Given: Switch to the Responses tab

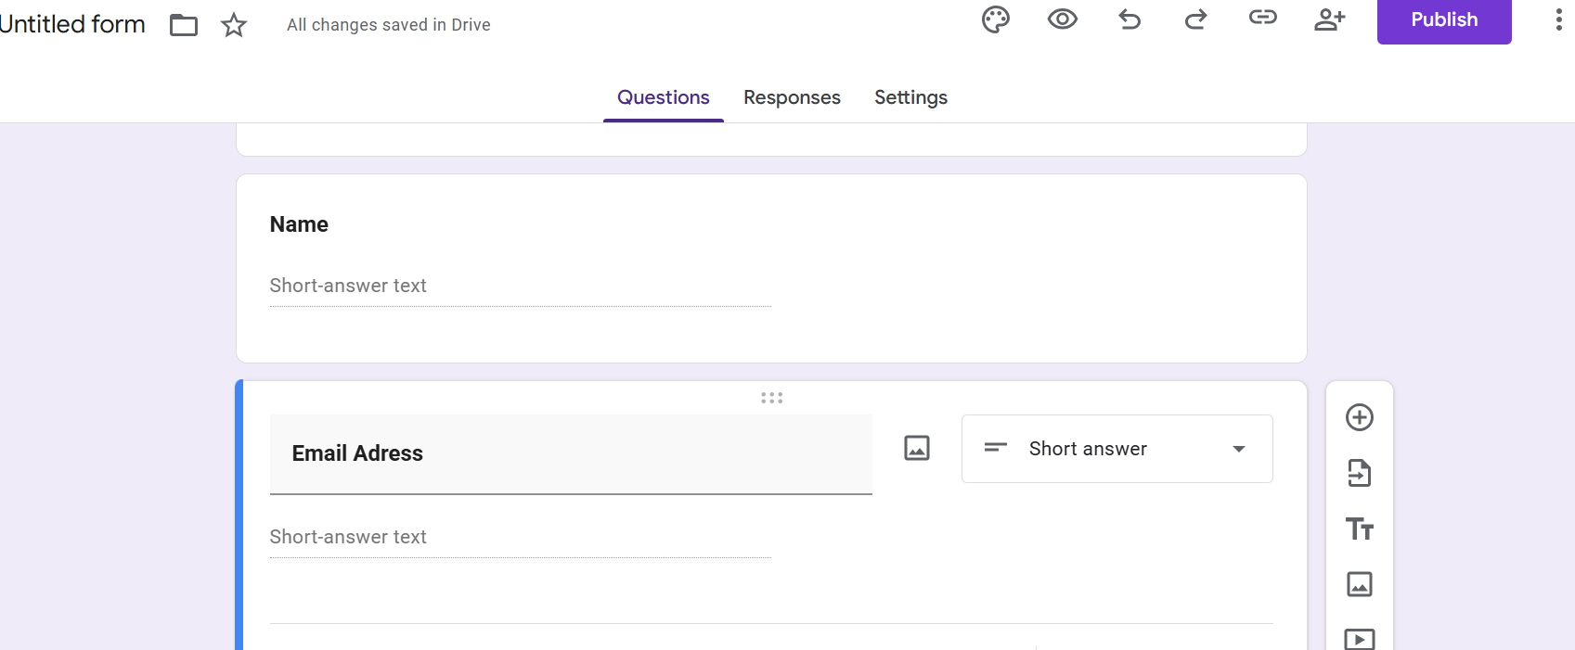Looking at the screenshot, I should tap(792, 97).
